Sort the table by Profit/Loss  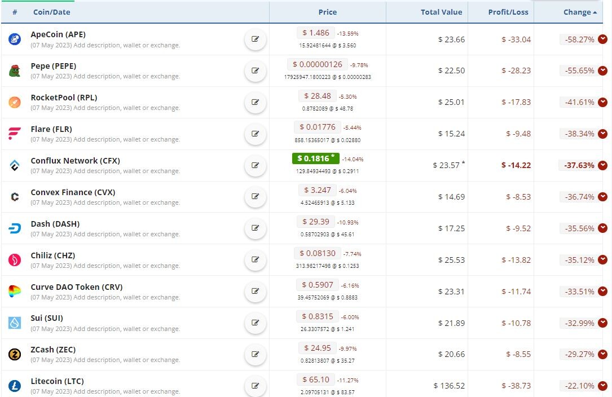[508, 12]
